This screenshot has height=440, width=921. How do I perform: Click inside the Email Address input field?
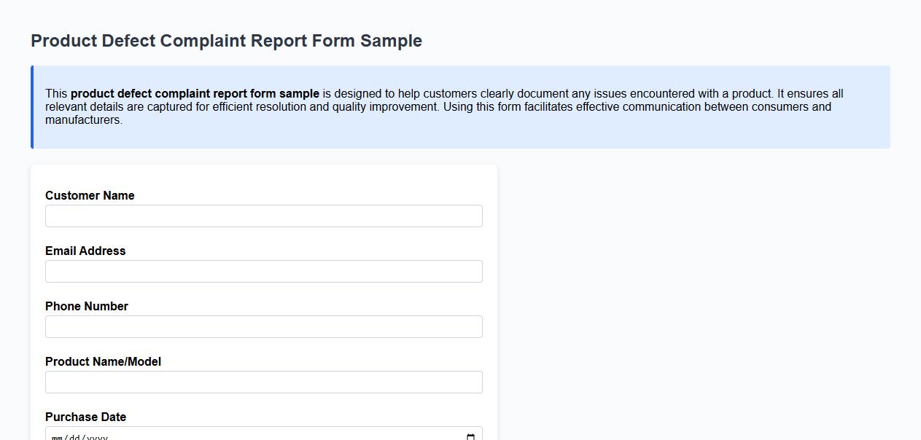click(x=264, y=271)
